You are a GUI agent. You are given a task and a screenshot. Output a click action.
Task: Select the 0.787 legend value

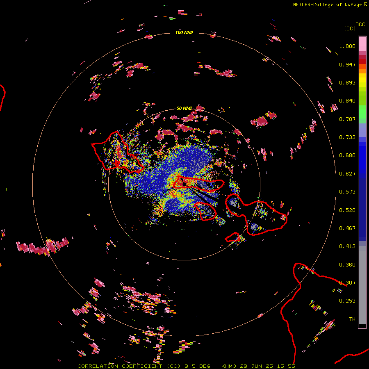tap(347, 119)
